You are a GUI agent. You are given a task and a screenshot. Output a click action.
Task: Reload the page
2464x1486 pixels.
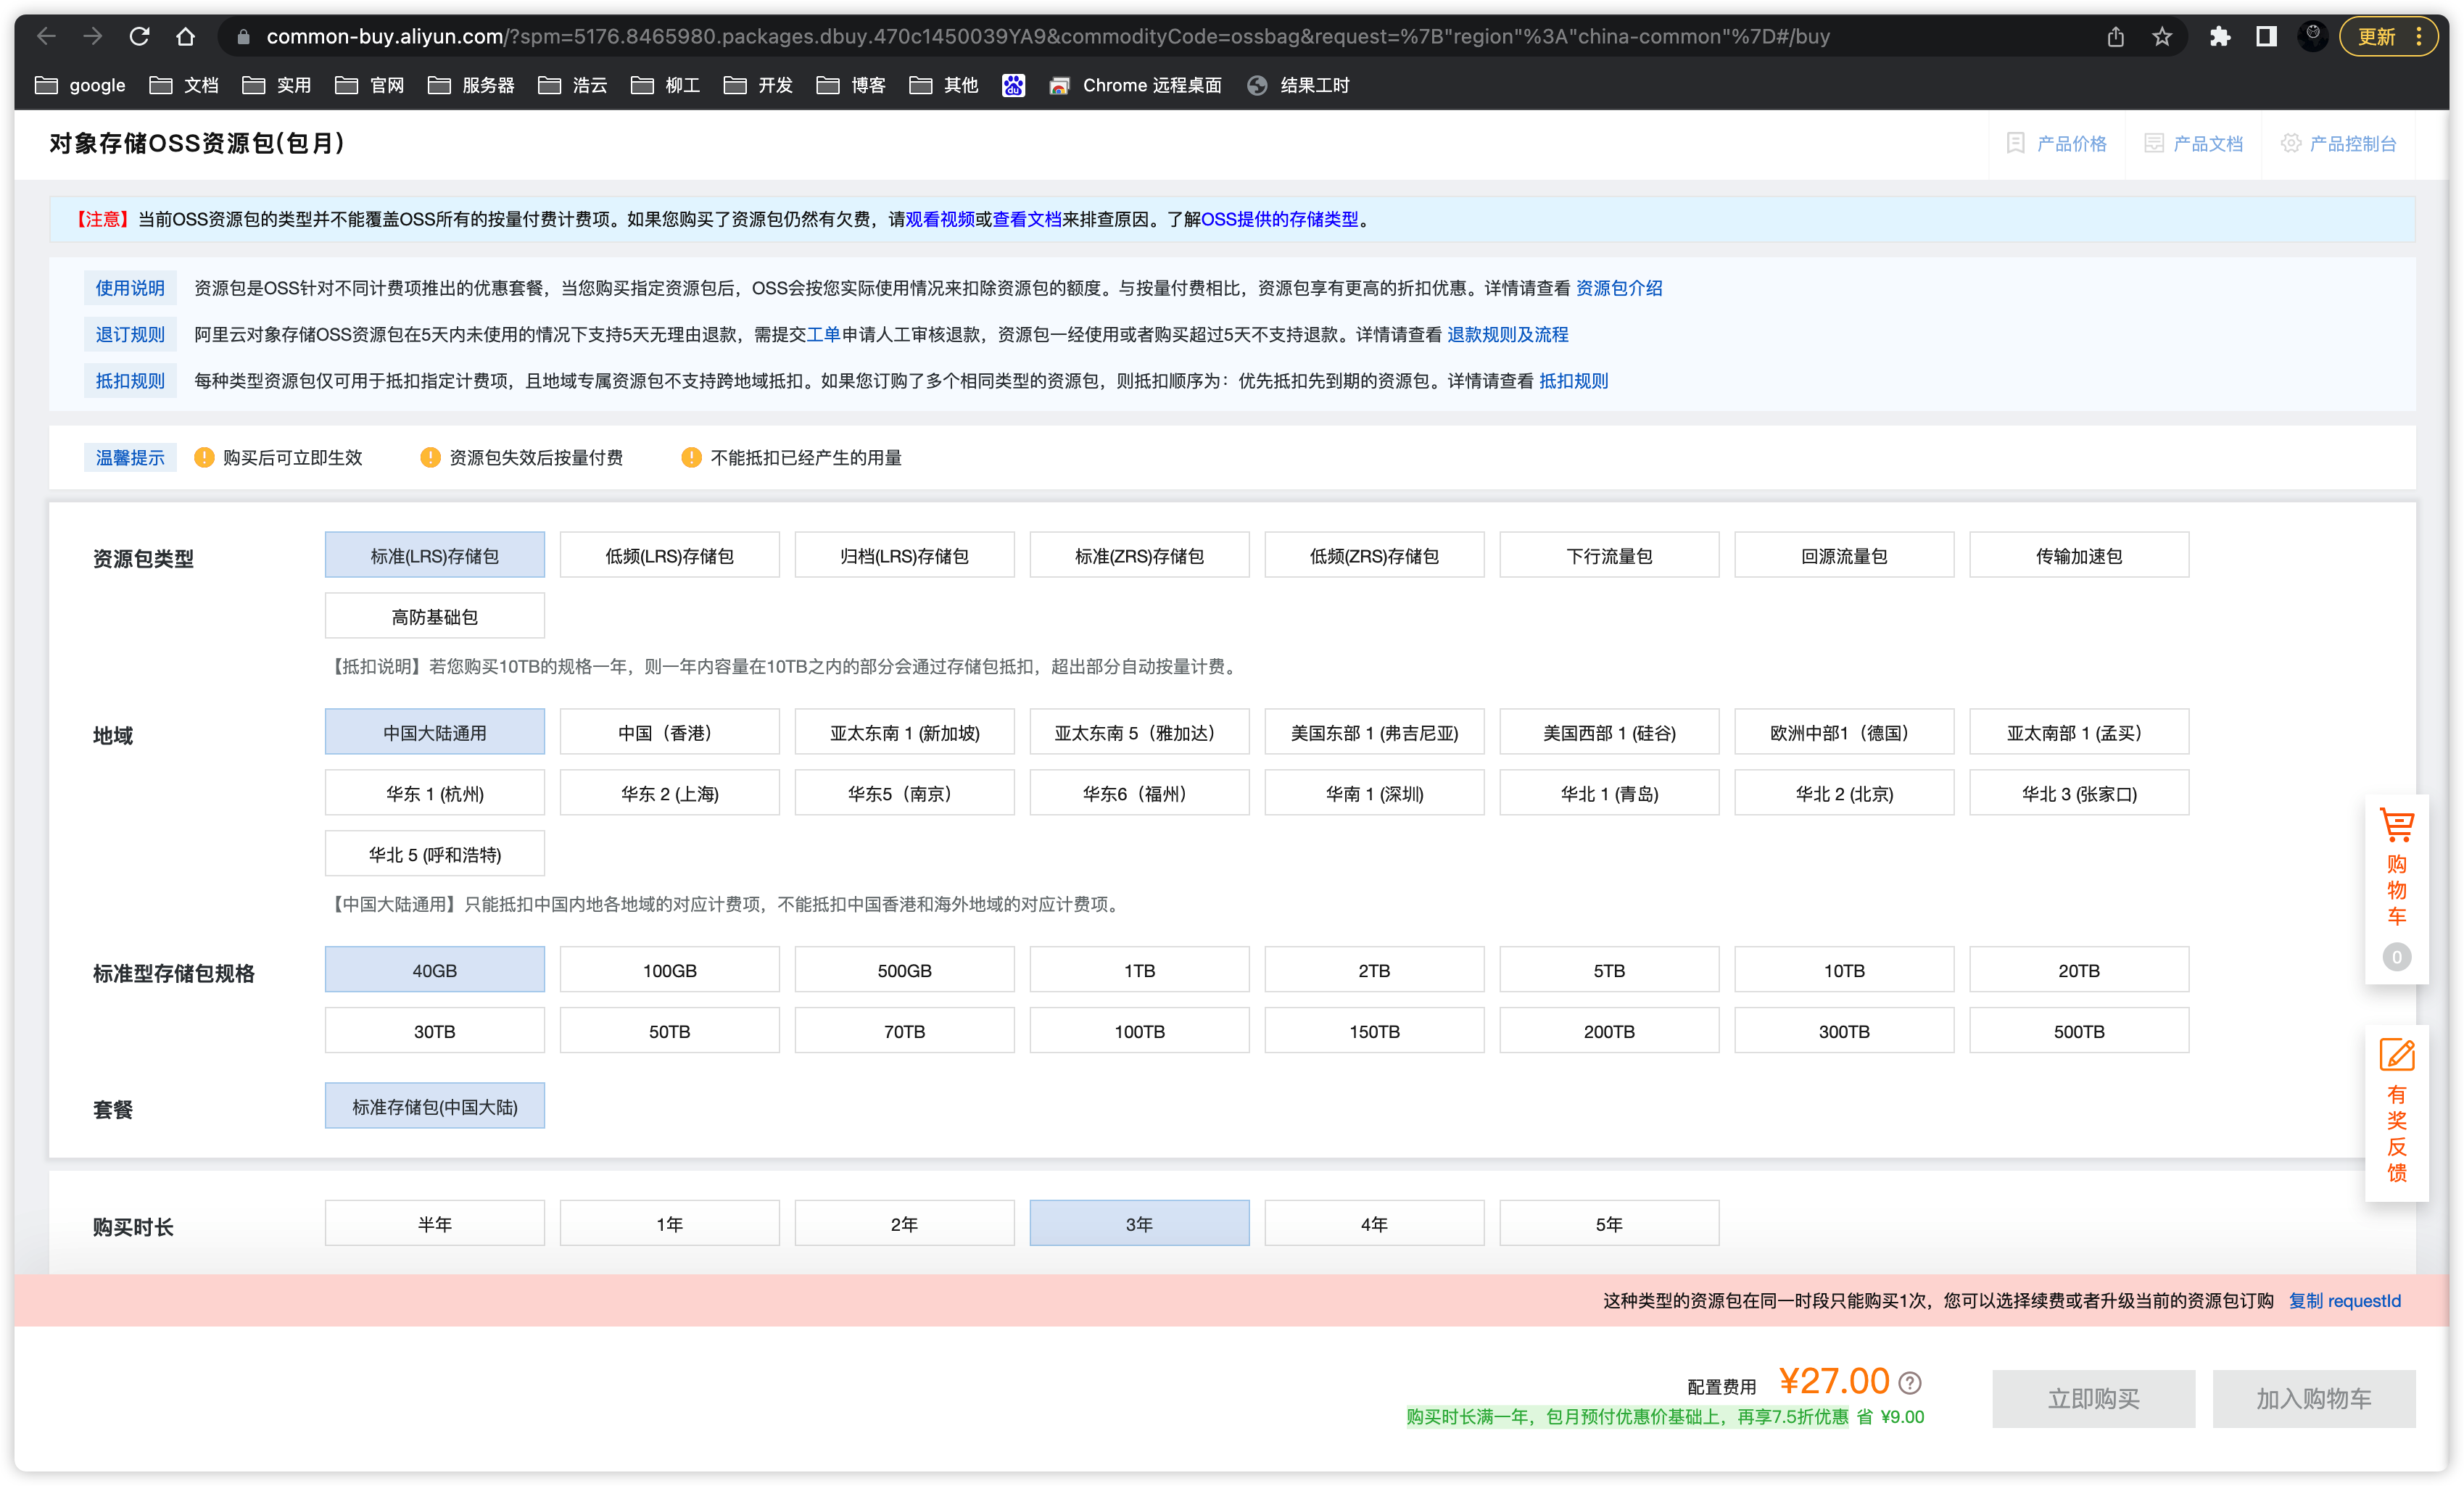[x=139, y=37]
